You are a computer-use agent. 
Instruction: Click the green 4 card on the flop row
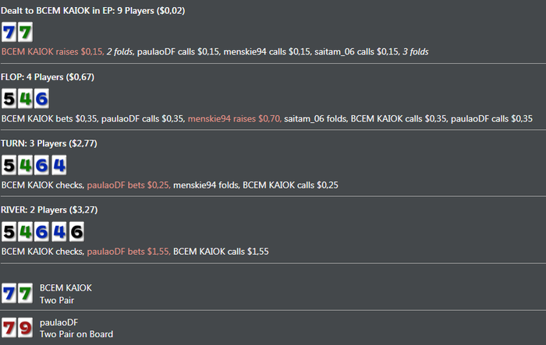coord(26,98)
